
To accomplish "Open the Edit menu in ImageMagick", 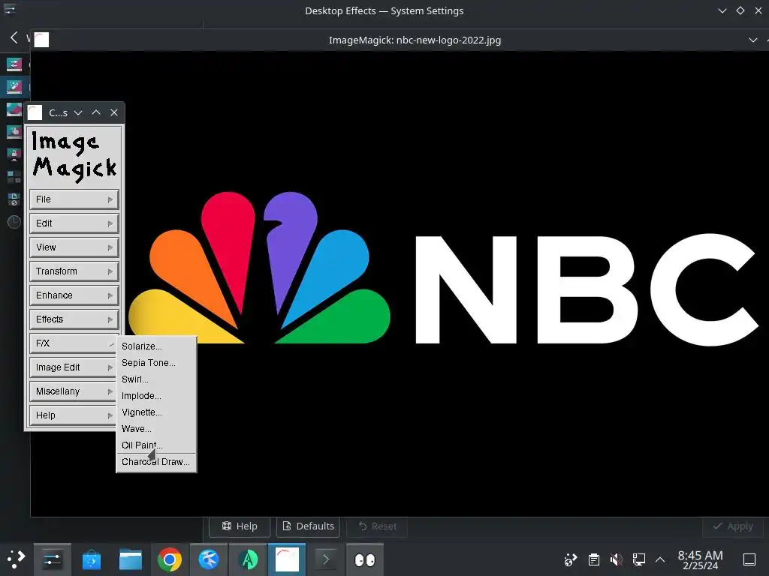I will pos(74,223).
